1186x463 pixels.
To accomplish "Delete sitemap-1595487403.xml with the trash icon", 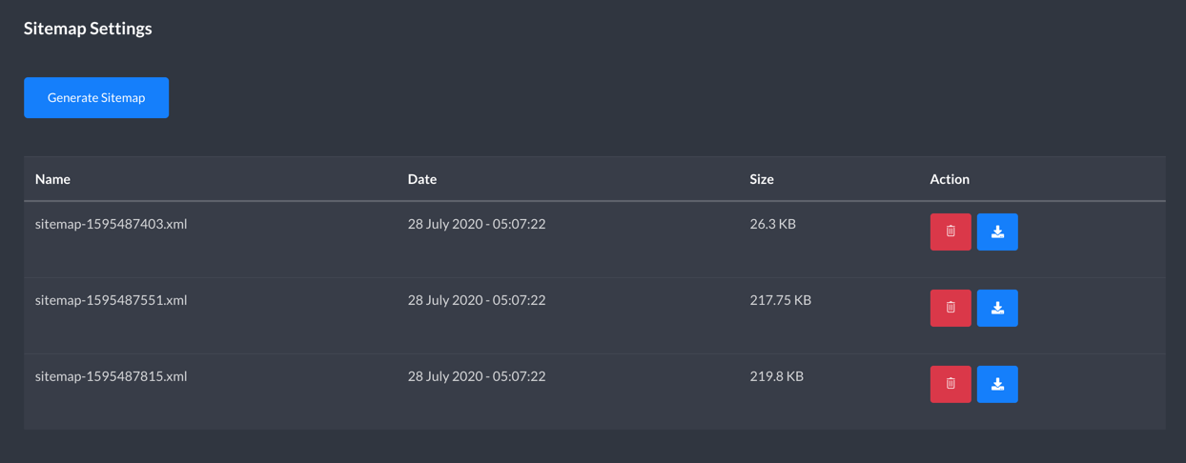I will click(951, 231).
